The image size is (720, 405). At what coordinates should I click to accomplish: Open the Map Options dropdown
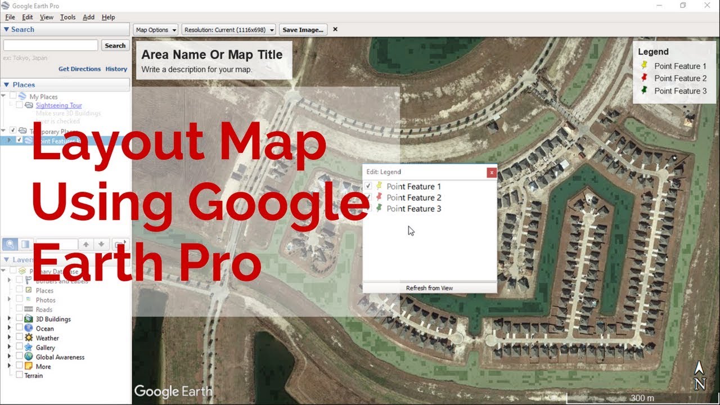(x=156, y=30)
